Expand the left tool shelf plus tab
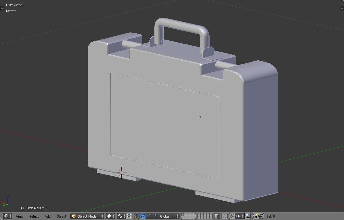Viewport: 344px width, 220px height. 2,8
